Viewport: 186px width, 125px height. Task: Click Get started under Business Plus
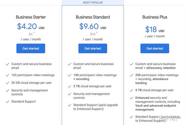tap(155, 48)
